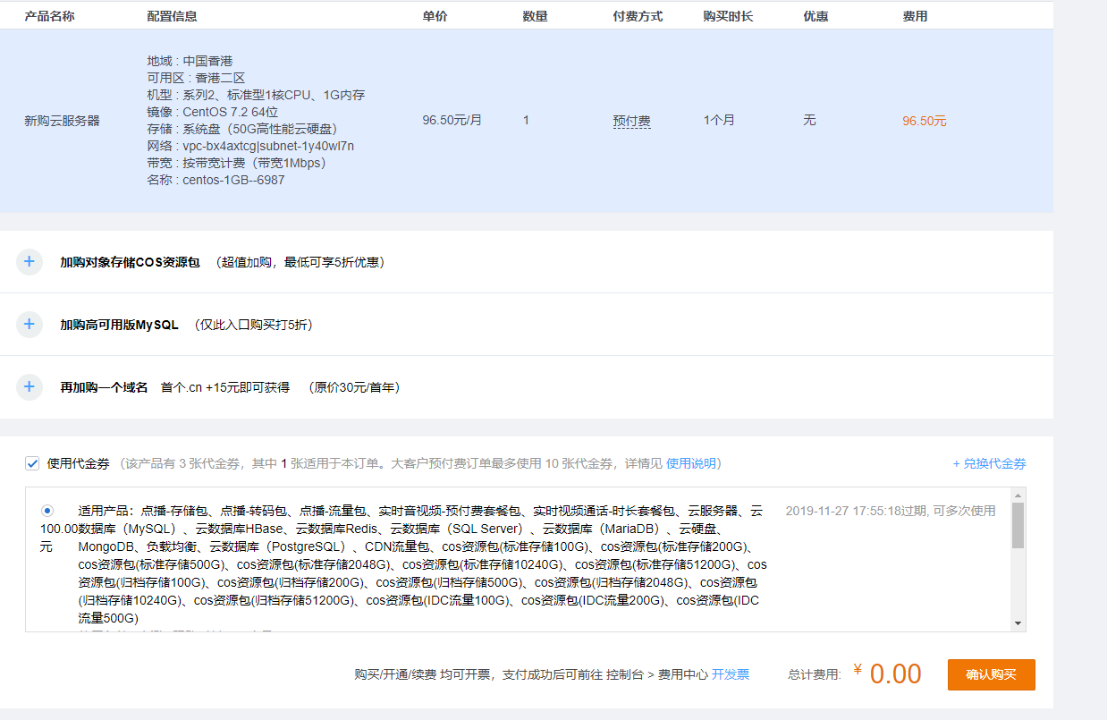Click the orange 96.50元 cost value

pos(924,121)
